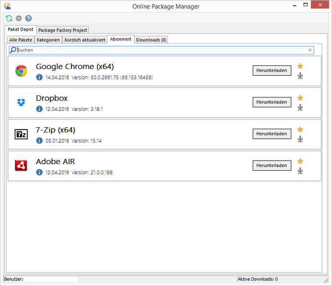
Task: Select the Kürzlich aktualisiert tab
Action: pos(85,40)
